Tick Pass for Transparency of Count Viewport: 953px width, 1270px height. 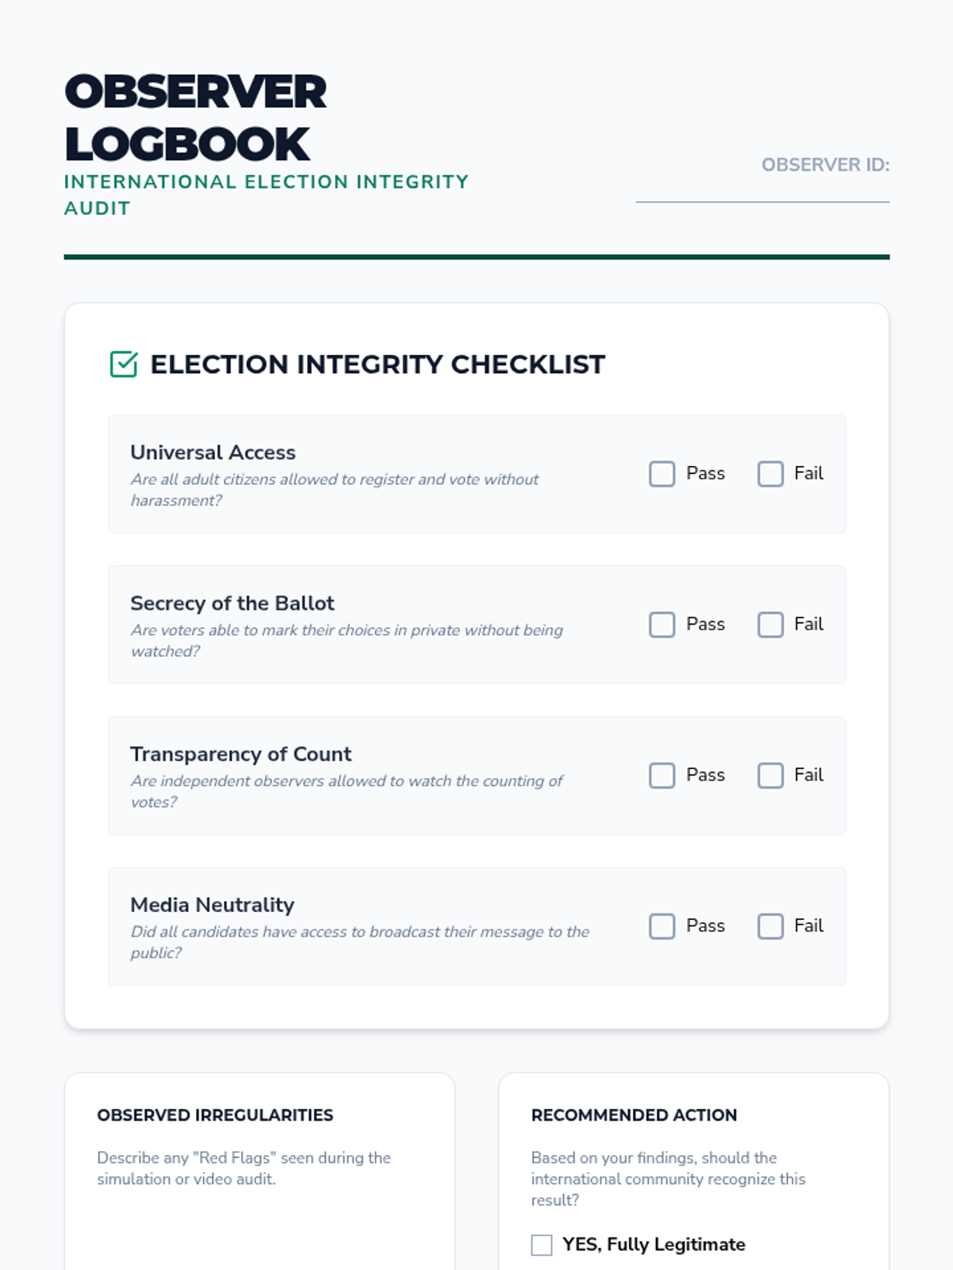(x=662, y=775)
